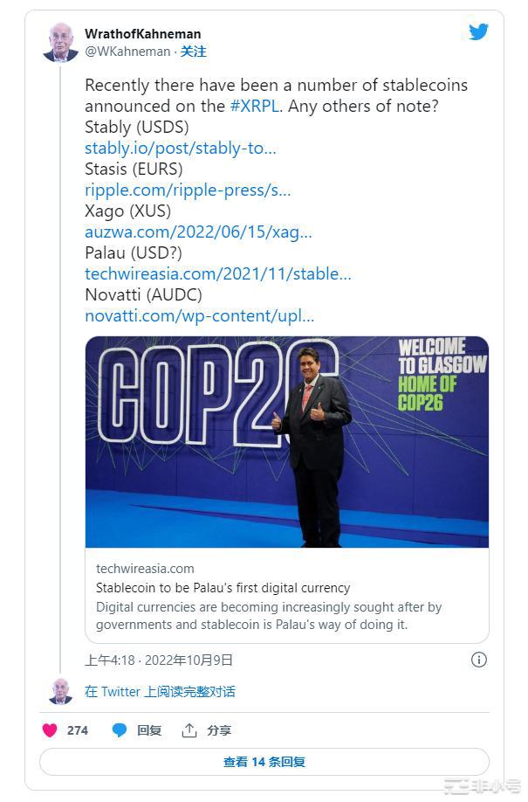Open the novatti.com/wp-content/upl… link
The image size is (528, 802).
pyautogui.click(x=199, y=315)
